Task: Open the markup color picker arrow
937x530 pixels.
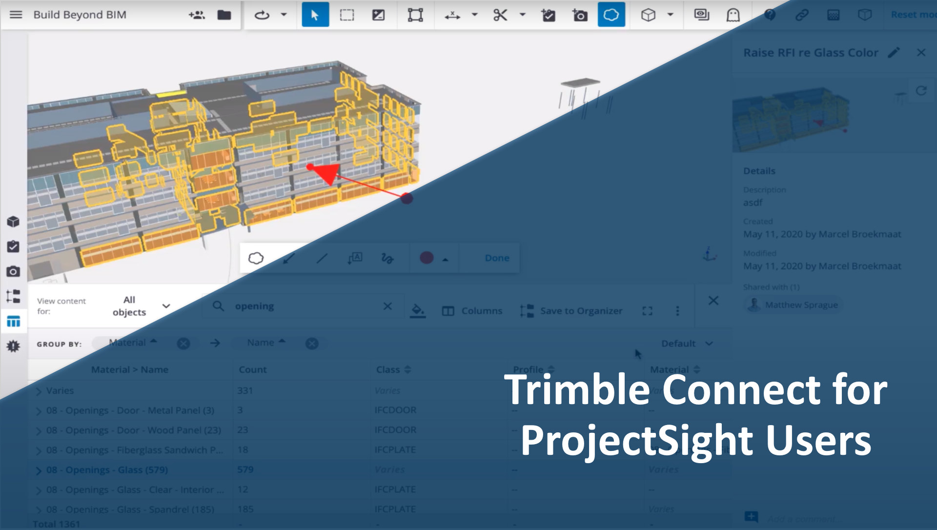Action: tap(445, 260)
